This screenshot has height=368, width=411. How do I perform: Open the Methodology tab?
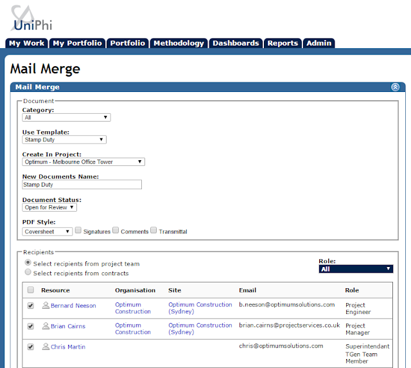pos(179,43)
